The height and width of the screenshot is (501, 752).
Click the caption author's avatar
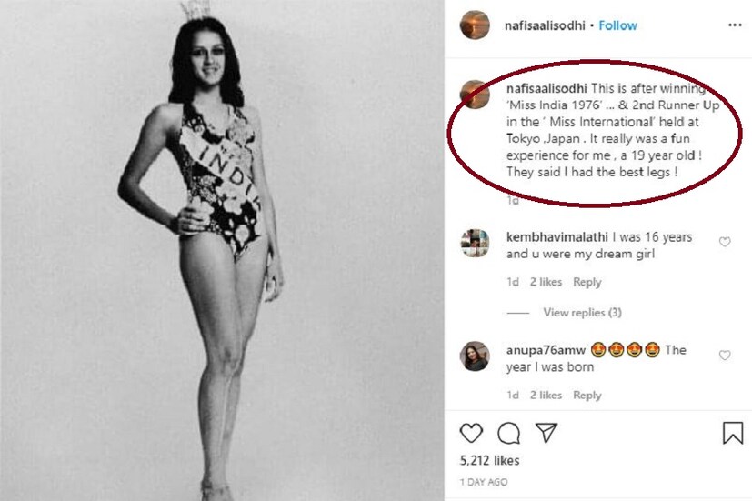pyautogui.click(x=476, y=94)
